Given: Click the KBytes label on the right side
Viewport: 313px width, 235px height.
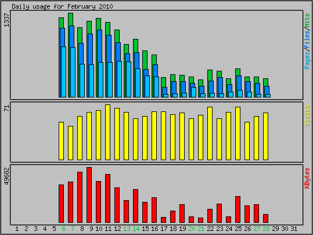Looking at the screenshot, I should [x=307, y=178].
